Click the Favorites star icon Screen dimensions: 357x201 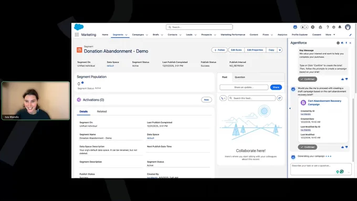[302, 27]
